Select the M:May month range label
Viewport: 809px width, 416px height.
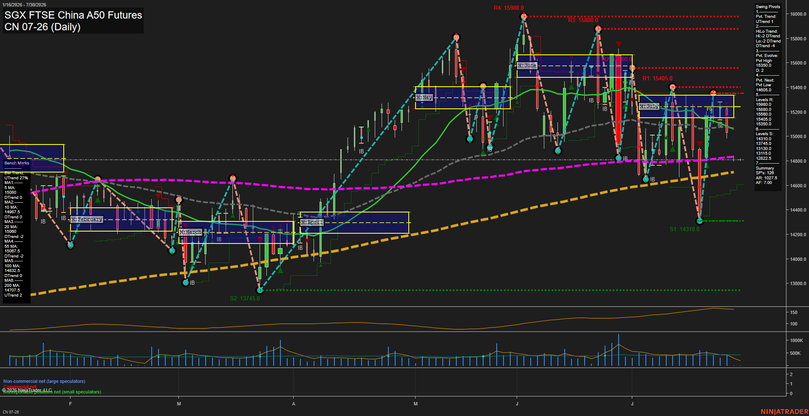coord(424,97)
